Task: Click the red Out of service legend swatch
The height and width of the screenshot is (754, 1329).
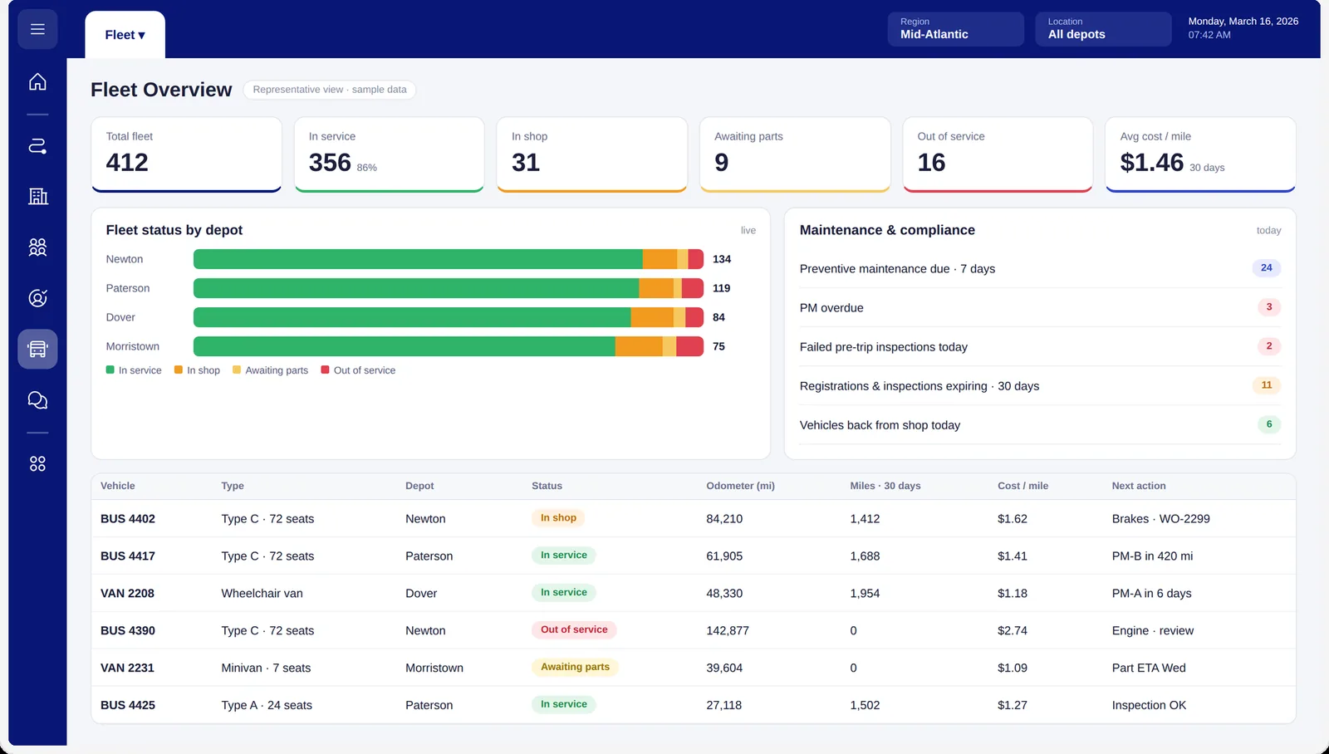Action: click(325, 370)
